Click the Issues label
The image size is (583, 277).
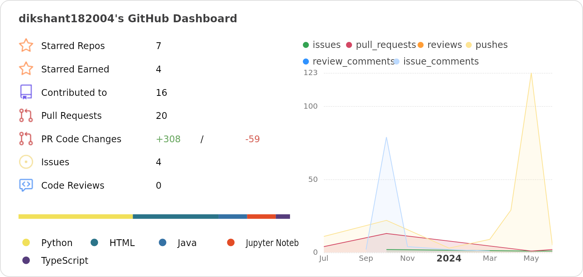click(55, 162)
